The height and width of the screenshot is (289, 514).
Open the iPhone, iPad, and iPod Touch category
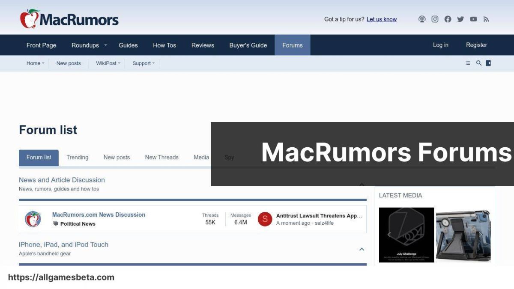63,245
